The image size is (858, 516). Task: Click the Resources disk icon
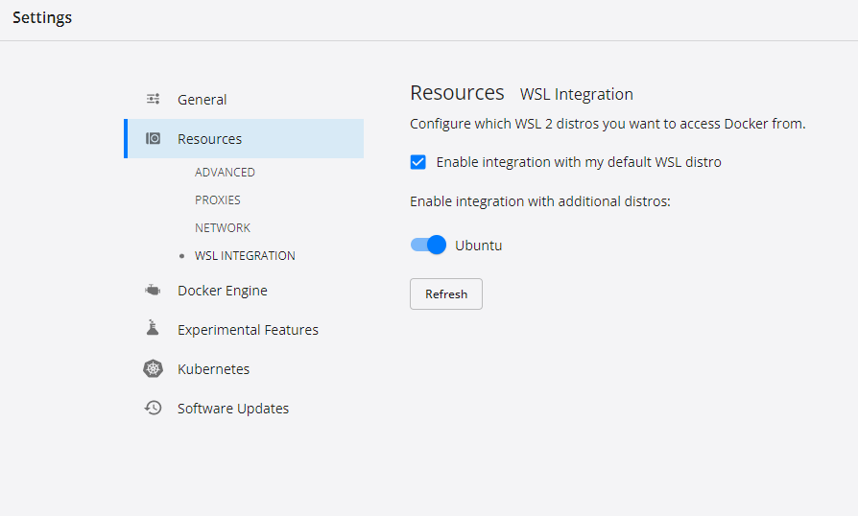coord(154,138)
